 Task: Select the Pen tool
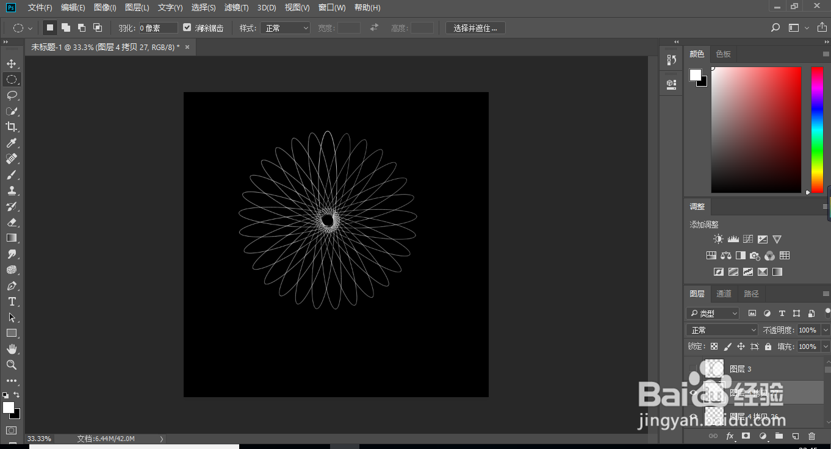(12, 286)
